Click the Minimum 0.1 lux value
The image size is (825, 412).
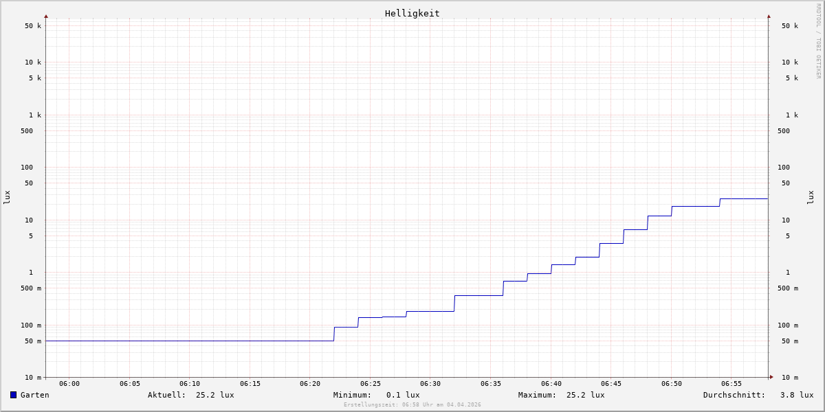tap(403, 395)
